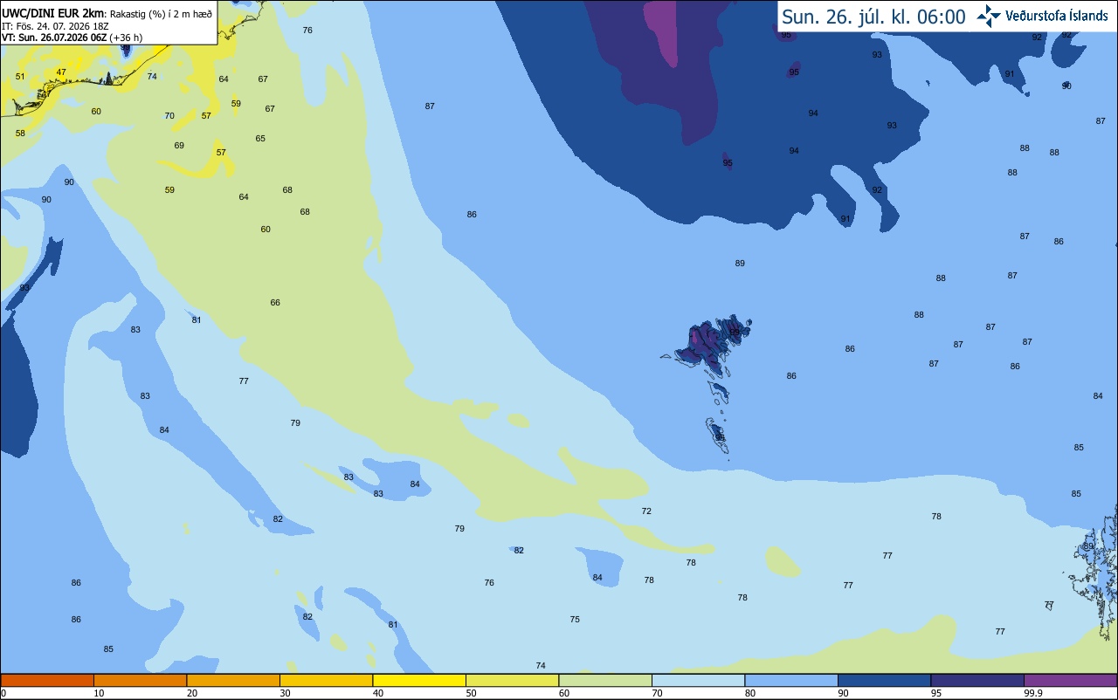Screen dimensions: 1118x700
Task: Select the medium blue 80-90 legend swatch
Action: 791,680
